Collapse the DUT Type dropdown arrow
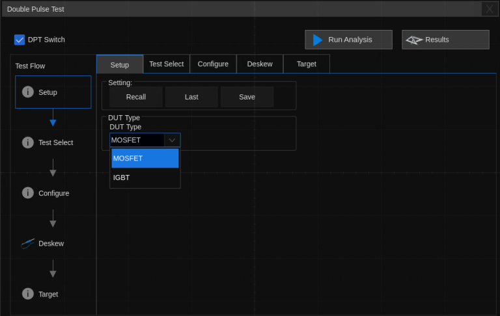 (172, 140)
